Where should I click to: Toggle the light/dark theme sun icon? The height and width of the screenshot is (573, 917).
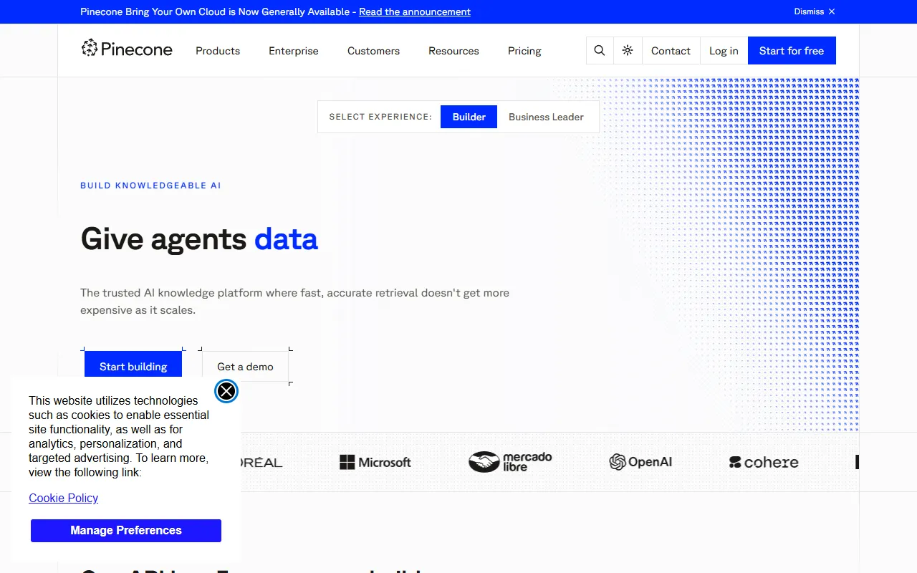[x=628, y=51]
